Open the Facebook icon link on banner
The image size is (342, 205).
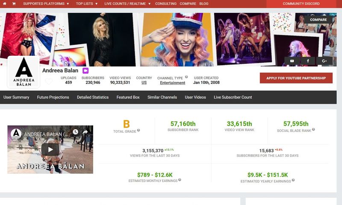click(308, 61)
